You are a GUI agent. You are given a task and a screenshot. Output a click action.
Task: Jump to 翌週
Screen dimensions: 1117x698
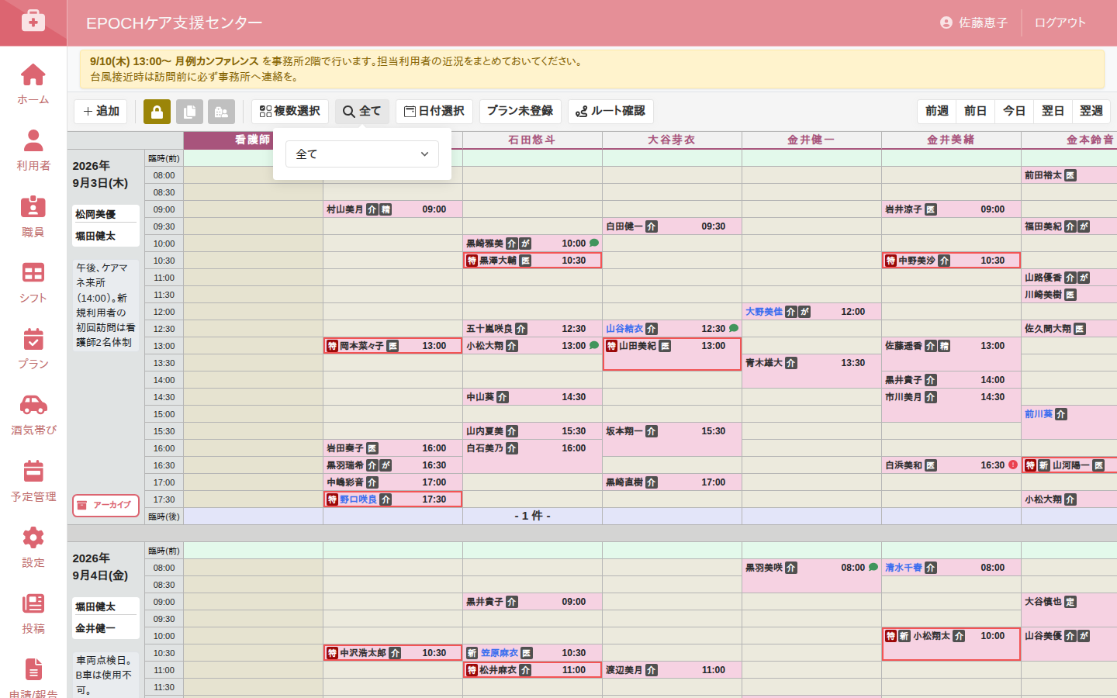[1091, 112]
